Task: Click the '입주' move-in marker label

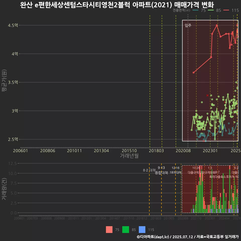Action: coord(188,25)
